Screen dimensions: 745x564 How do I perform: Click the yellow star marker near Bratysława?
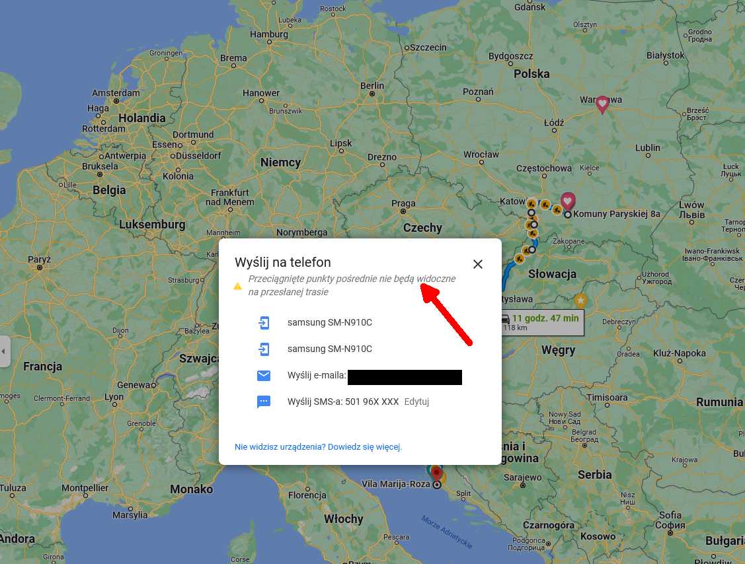click(x=580, y=300)
